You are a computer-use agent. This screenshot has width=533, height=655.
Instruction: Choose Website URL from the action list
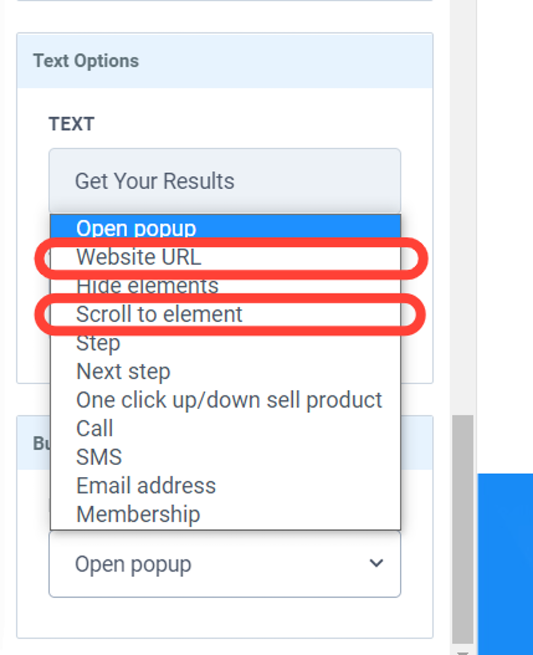coord(139,257)
